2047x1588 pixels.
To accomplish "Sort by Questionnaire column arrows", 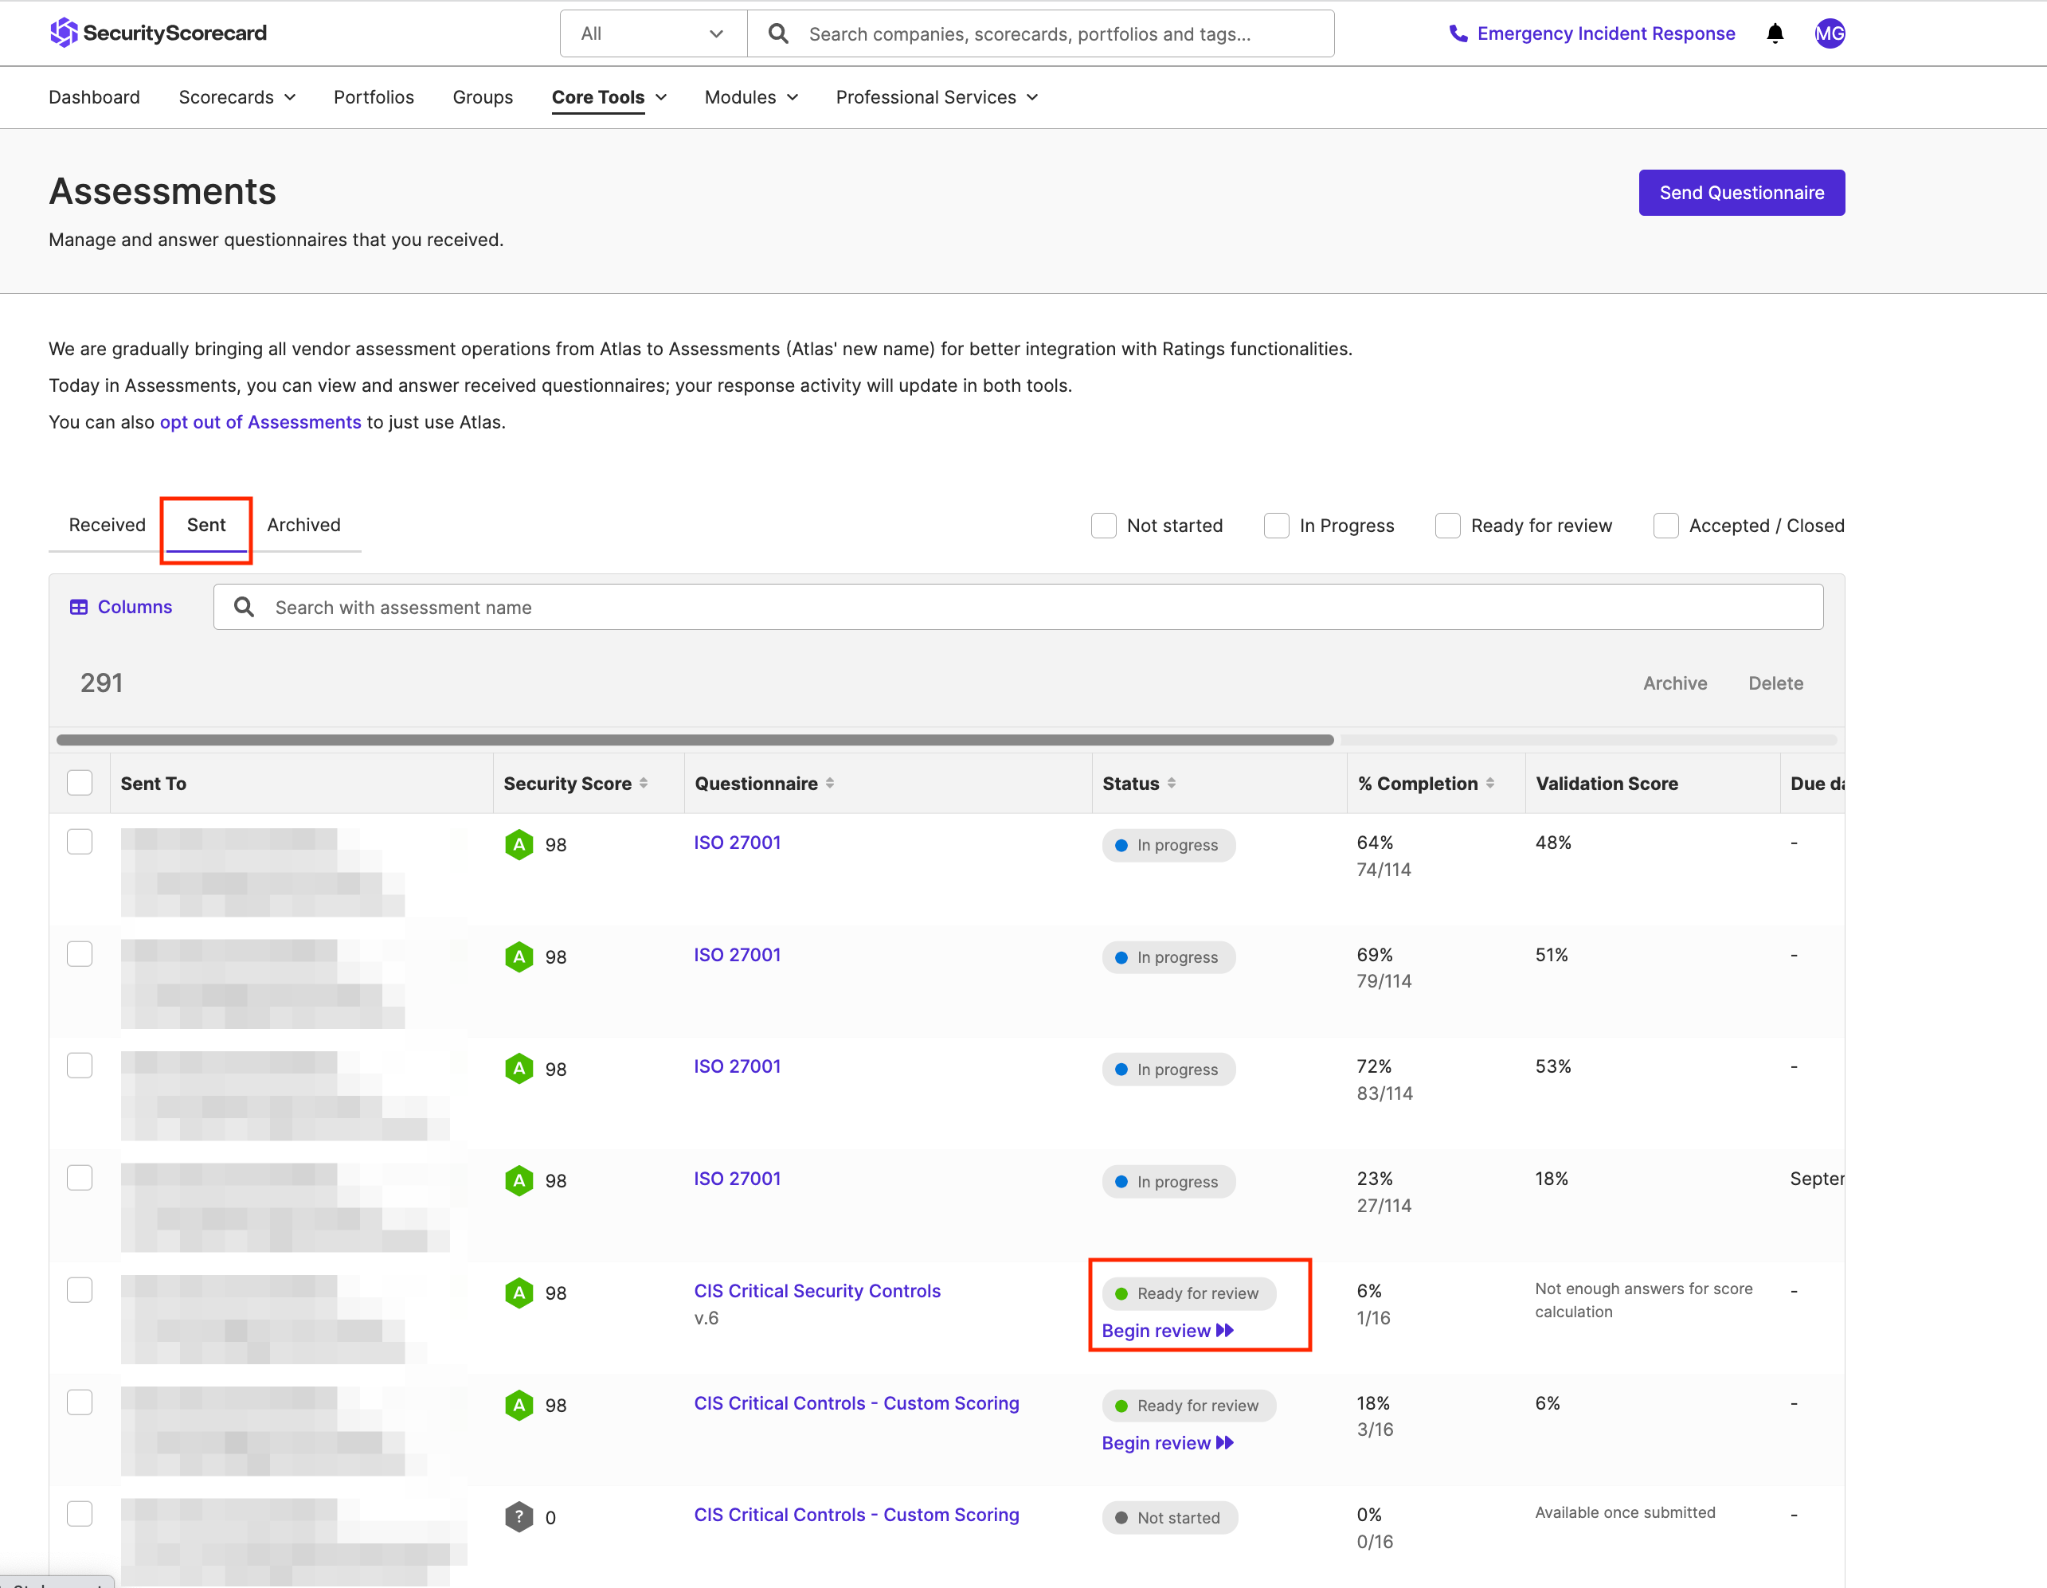I will click(831, 783).
